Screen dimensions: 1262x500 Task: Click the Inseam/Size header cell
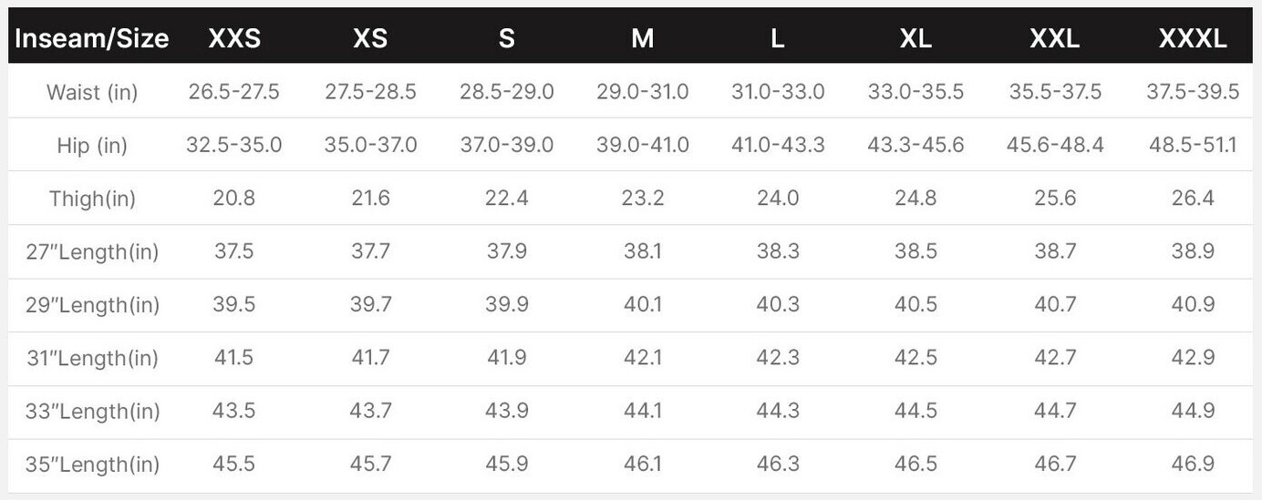(91, 38)
